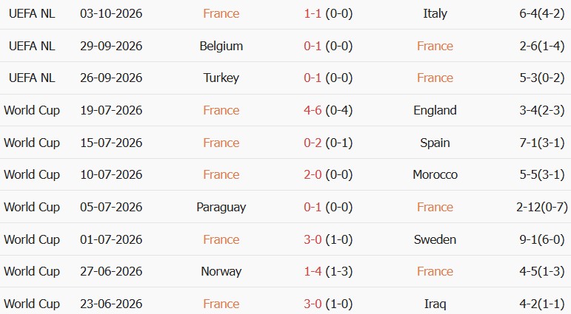Select the 03-10-2026 match date

(x=111, y=14)
